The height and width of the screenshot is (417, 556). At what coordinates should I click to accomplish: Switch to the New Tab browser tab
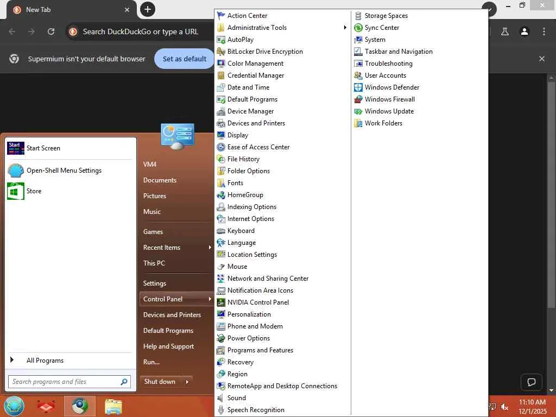coord(71,10)
